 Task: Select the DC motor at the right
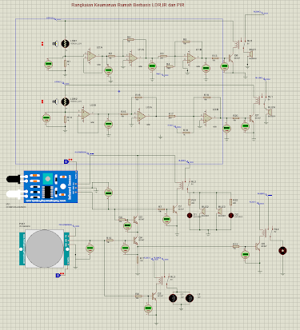[282, 251]
